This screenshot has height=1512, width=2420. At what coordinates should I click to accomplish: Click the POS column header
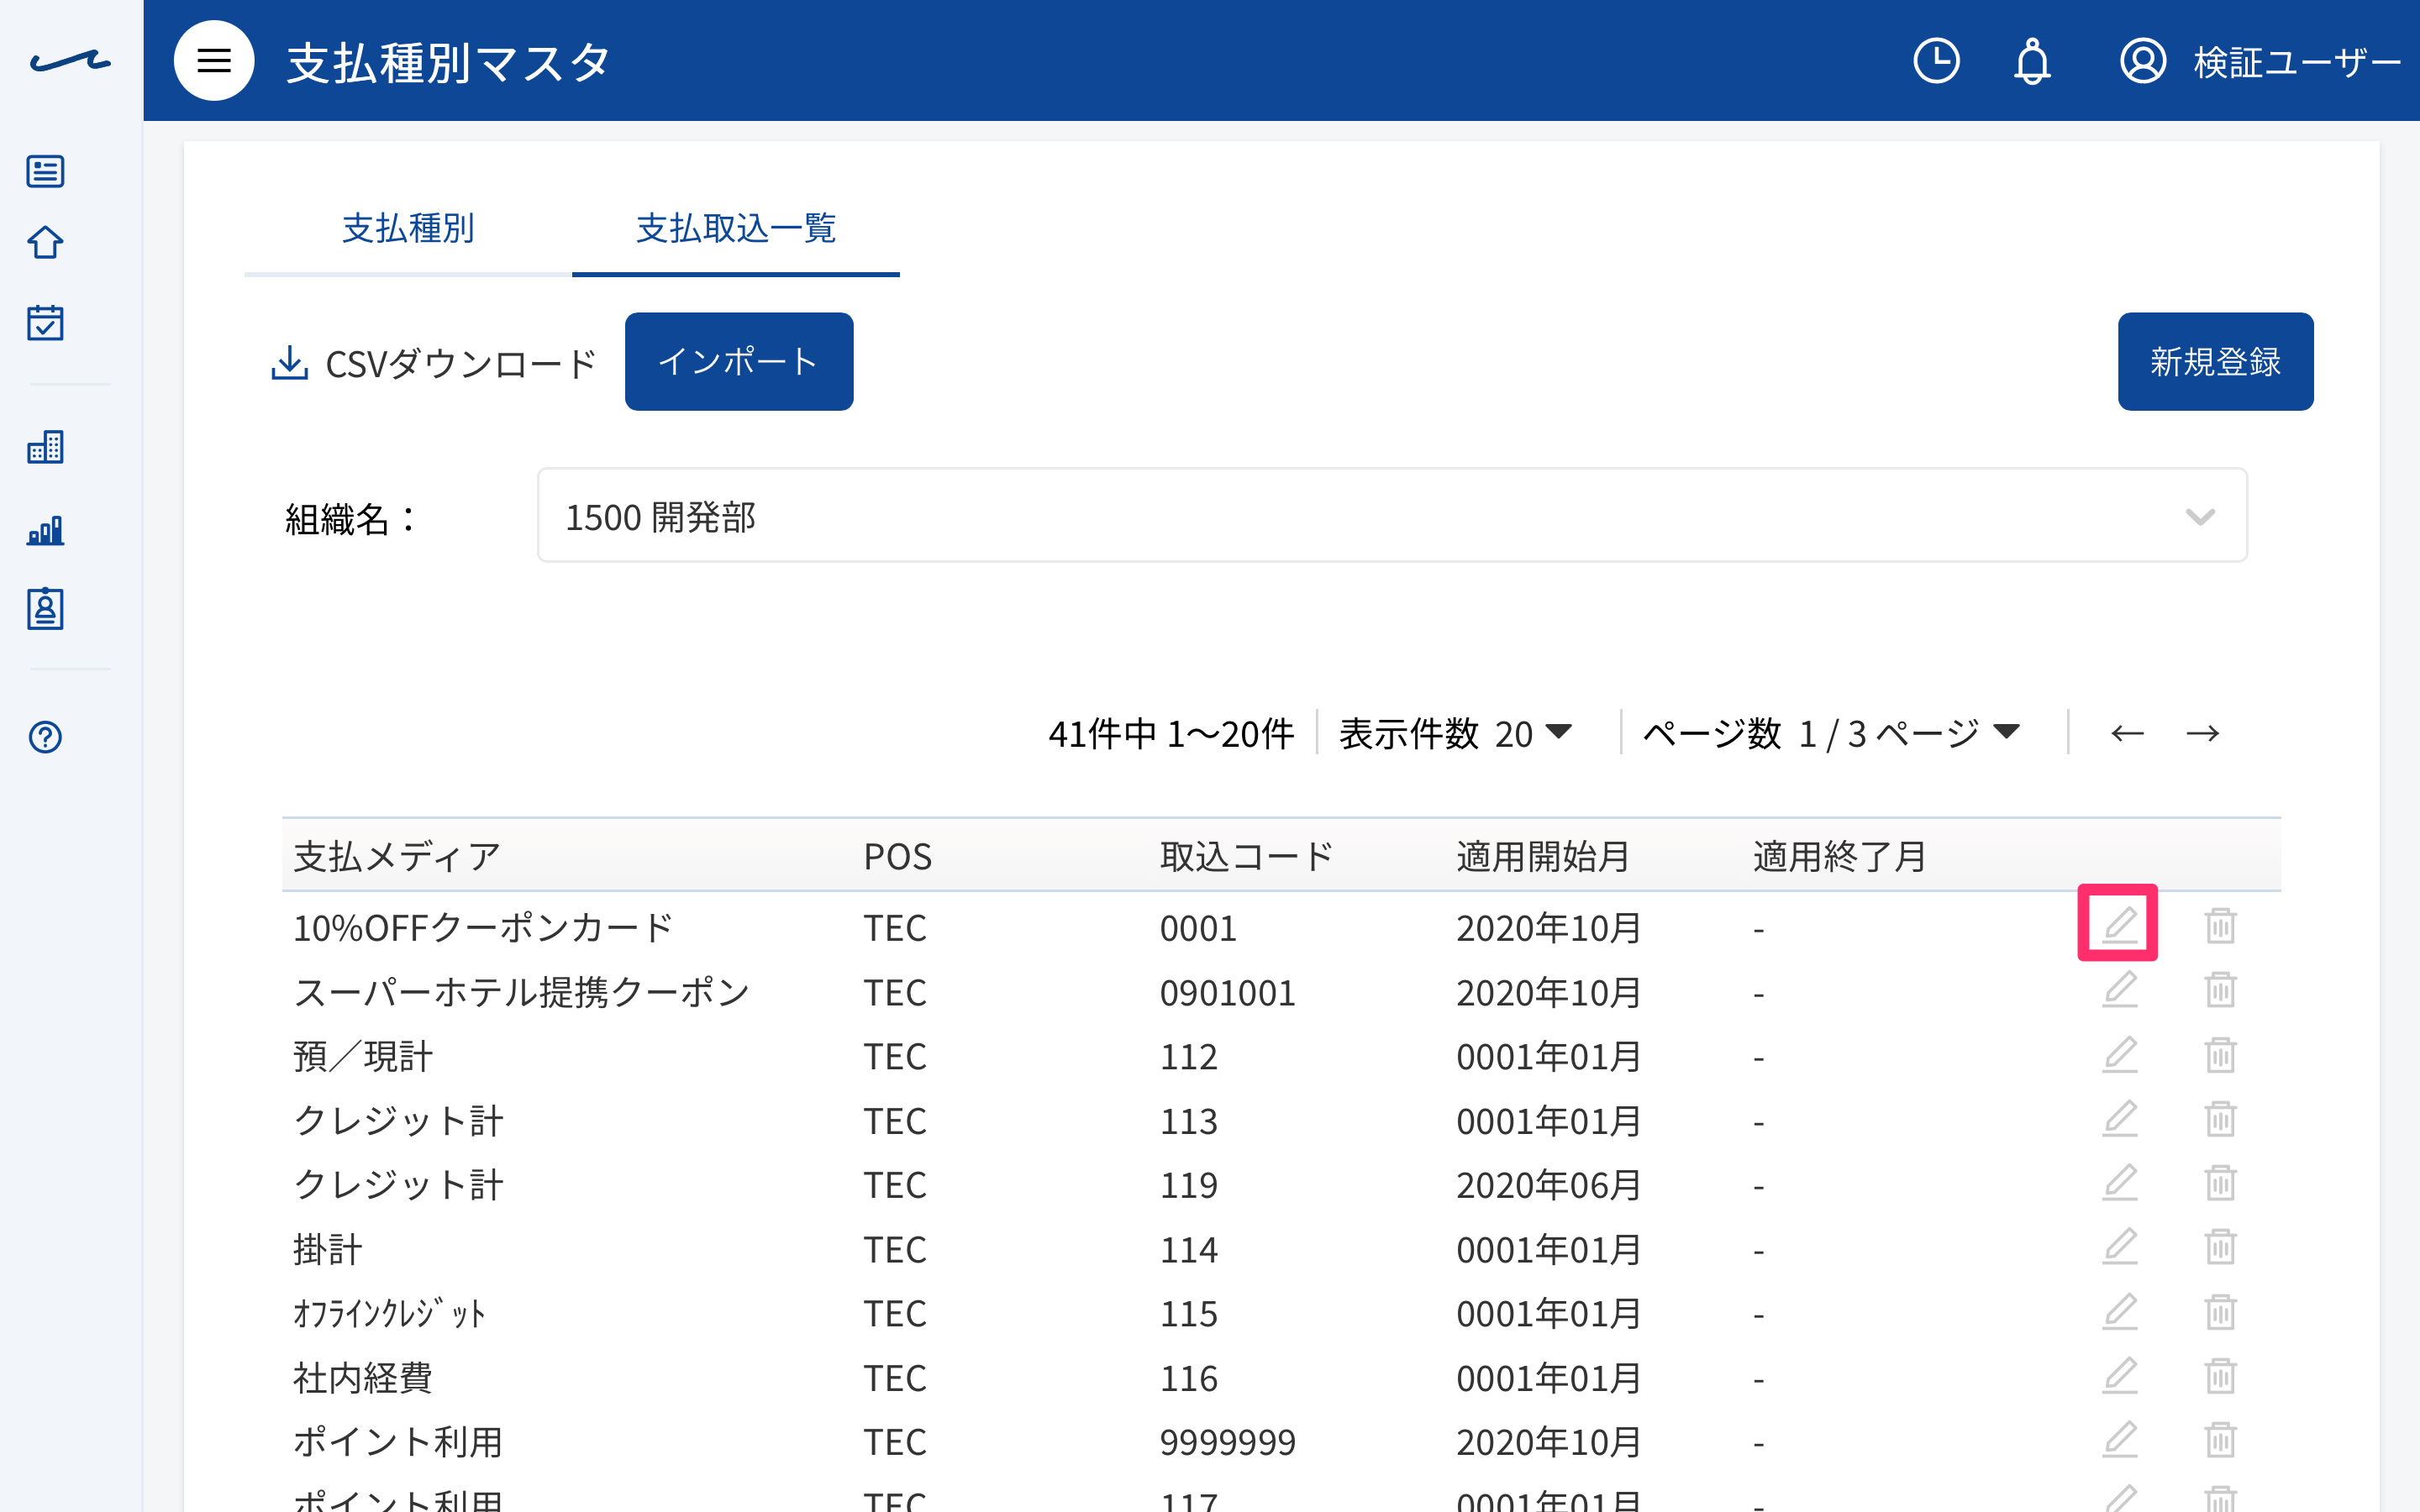898,857
